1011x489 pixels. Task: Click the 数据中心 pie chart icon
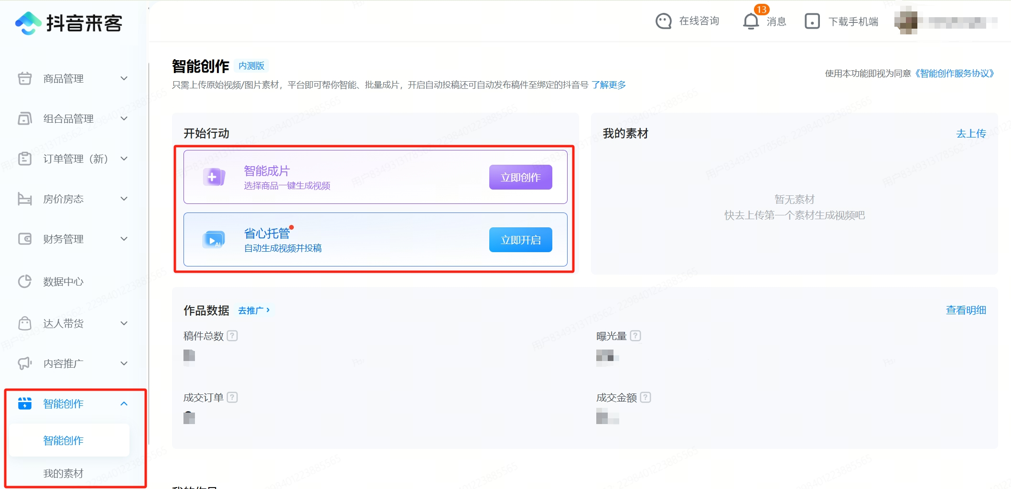(x=25, y=282)
